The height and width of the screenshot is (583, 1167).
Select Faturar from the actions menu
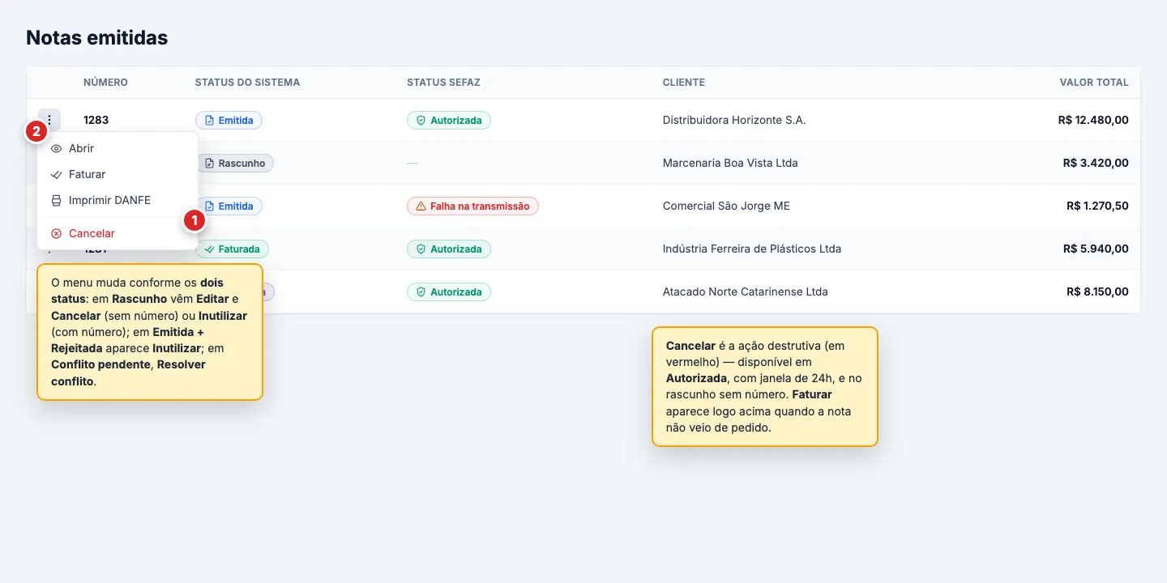pyautogui.click(x=118, y=174)
